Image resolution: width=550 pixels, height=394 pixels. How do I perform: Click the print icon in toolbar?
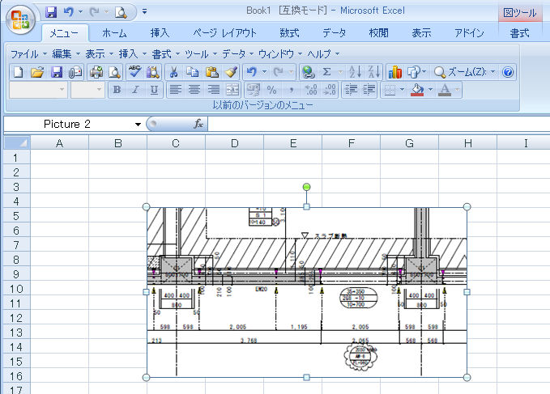click(96, 72)
